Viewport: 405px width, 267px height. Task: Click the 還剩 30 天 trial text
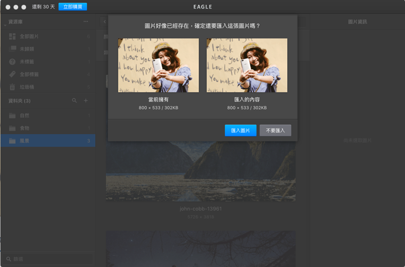[44, 7]
